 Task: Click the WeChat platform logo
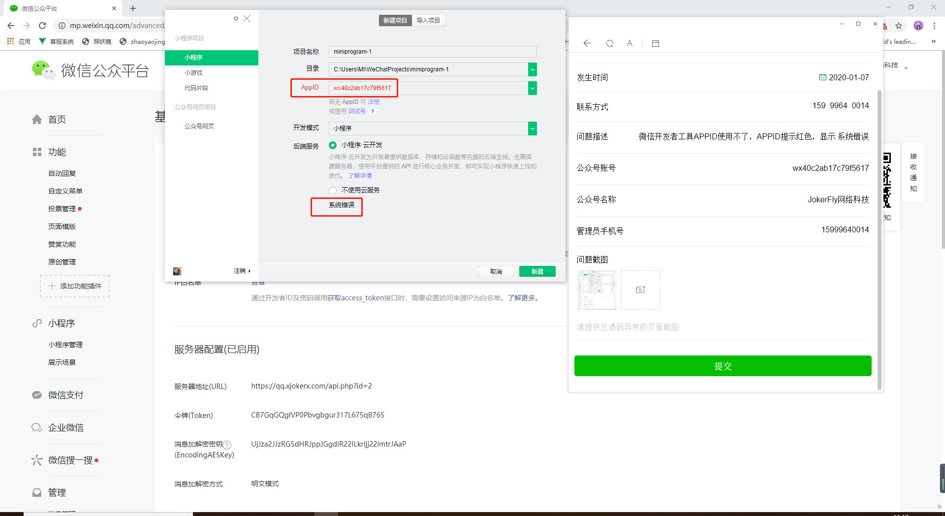(x=90, y=70)
